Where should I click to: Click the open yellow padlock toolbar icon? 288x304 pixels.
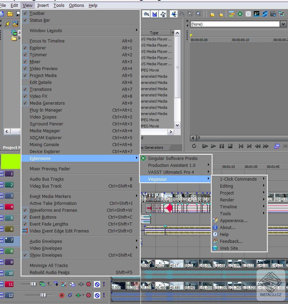tap(221, 14)
